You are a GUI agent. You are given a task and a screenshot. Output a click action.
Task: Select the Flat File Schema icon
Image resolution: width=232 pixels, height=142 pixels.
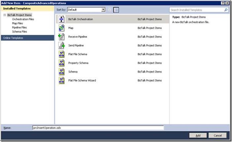pyautogui.click(x=62, y=54)
